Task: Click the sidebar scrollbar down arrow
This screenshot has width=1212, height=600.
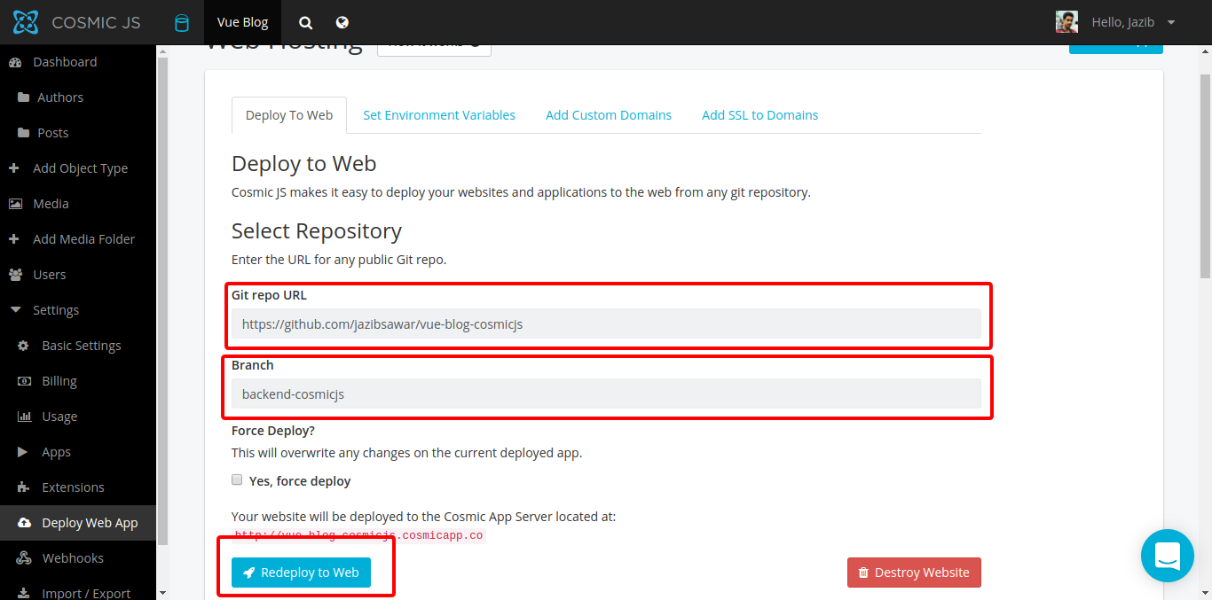Action: click(162, 591)
